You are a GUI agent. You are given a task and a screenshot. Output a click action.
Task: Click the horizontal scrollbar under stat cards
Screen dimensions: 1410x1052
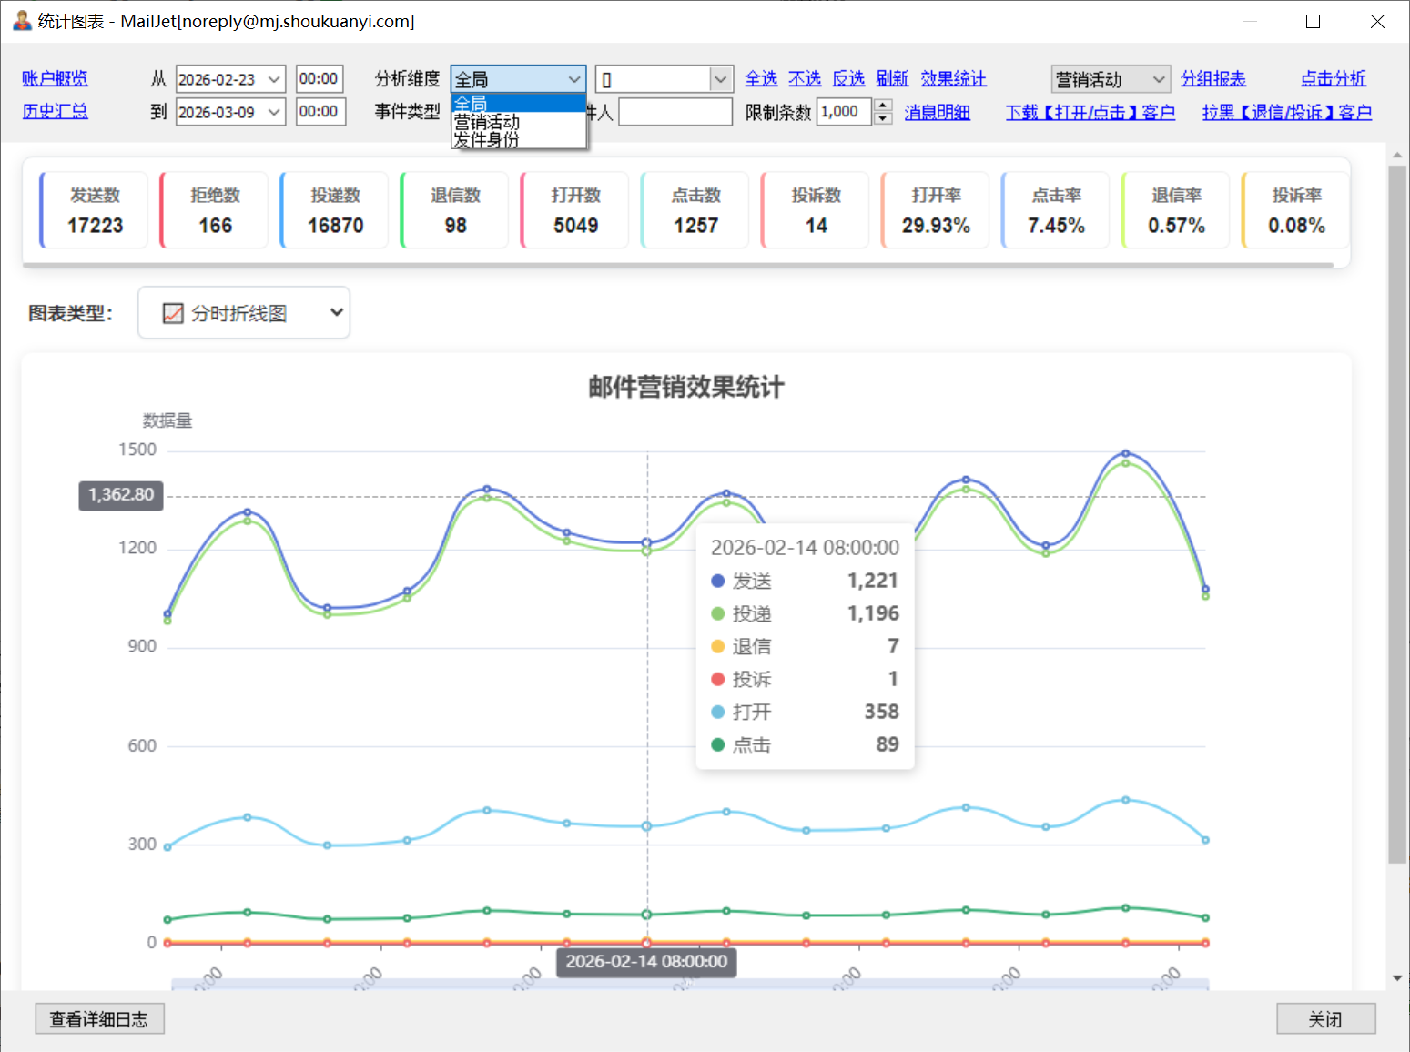(x=678, y=266)
